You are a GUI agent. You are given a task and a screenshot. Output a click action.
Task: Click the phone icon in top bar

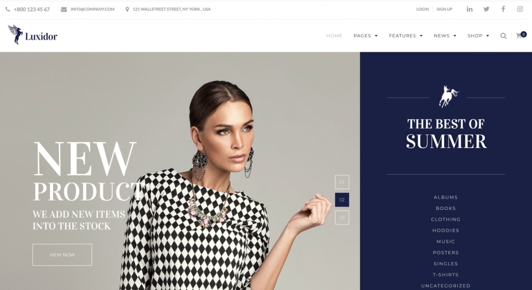tap(8, 9)
